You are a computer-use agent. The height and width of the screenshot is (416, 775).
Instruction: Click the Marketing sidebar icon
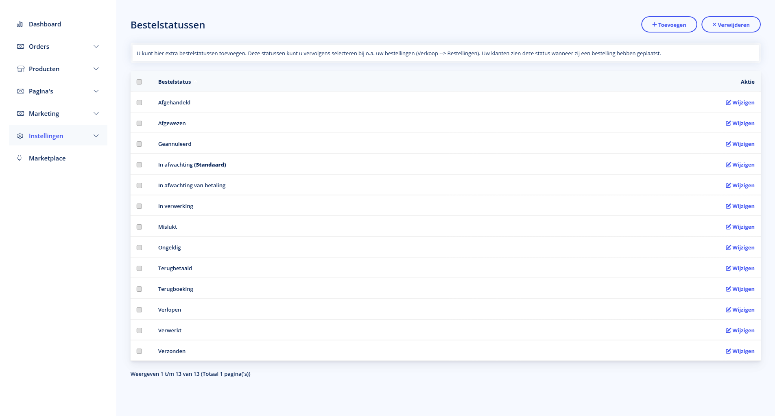(20, 114)
